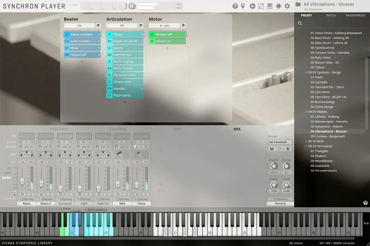Click the reverb headphone icon on the Main-C channel

(40, 147)
